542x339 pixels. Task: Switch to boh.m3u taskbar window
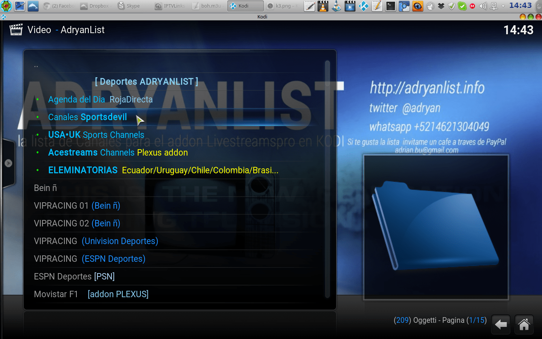(207, 6)
